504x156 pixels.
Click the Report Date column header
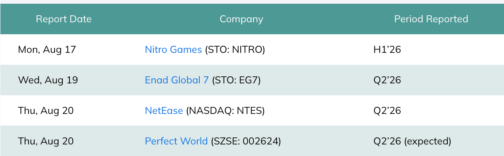[64, 19]
